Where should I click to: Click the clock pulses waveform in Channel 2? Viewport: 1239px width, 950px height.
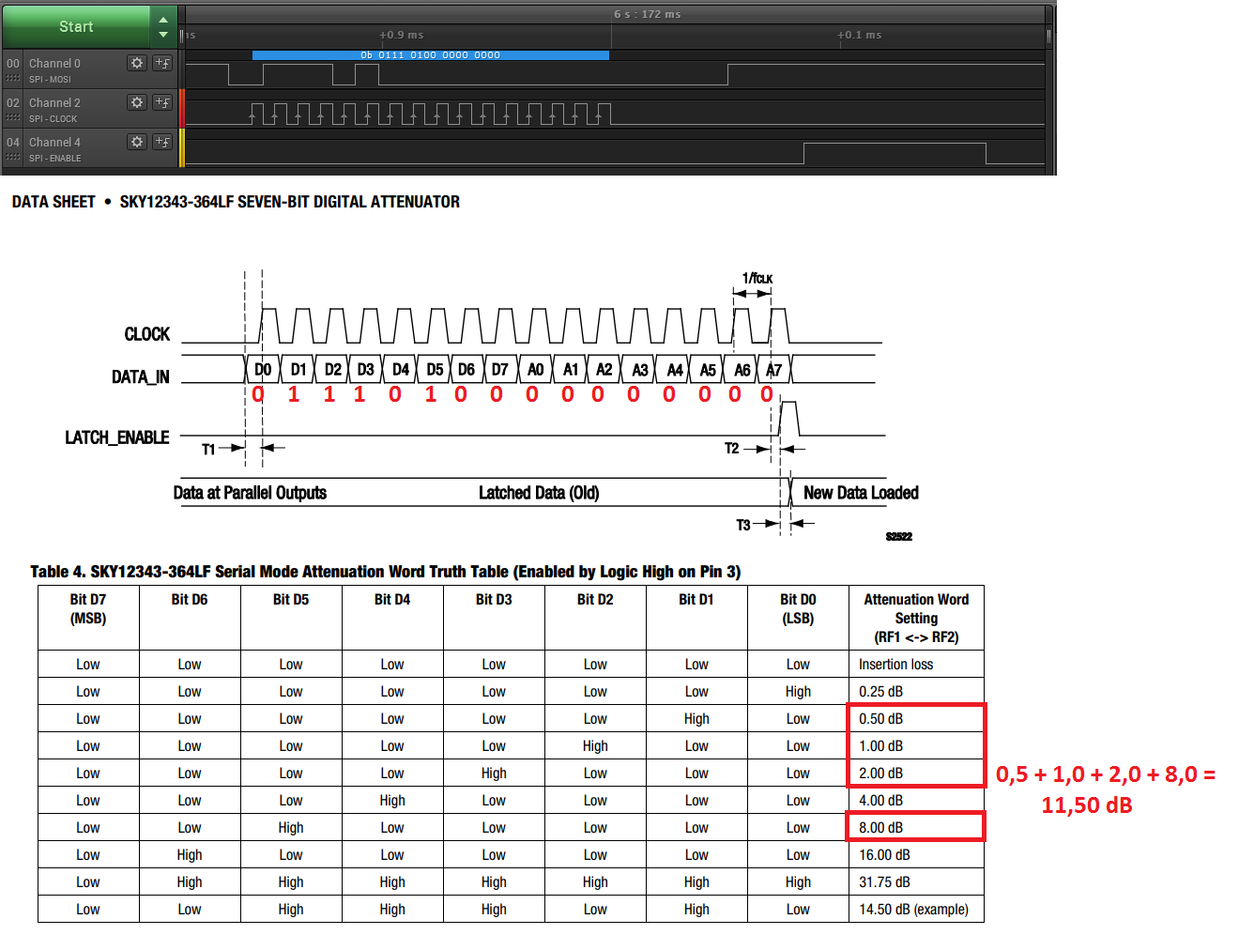click(431, 114)
